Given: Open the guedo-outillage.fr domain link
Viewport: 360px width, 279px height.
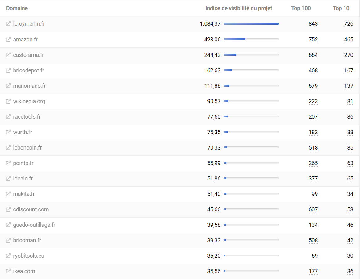Looking at the screenshot, I should tap(34, 225).
